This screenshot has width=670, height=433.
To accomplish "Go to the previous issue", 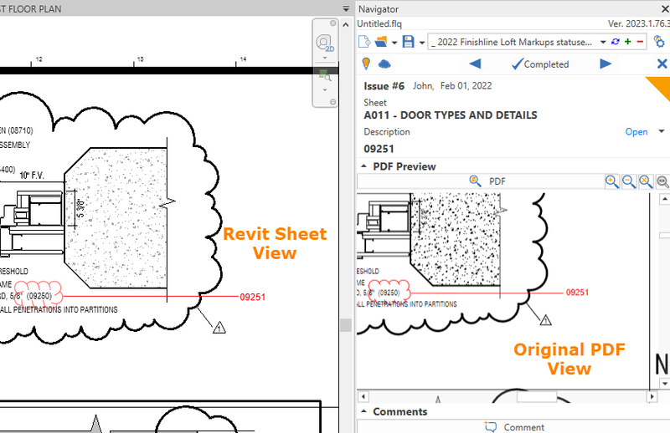I will tap(475, 64).
